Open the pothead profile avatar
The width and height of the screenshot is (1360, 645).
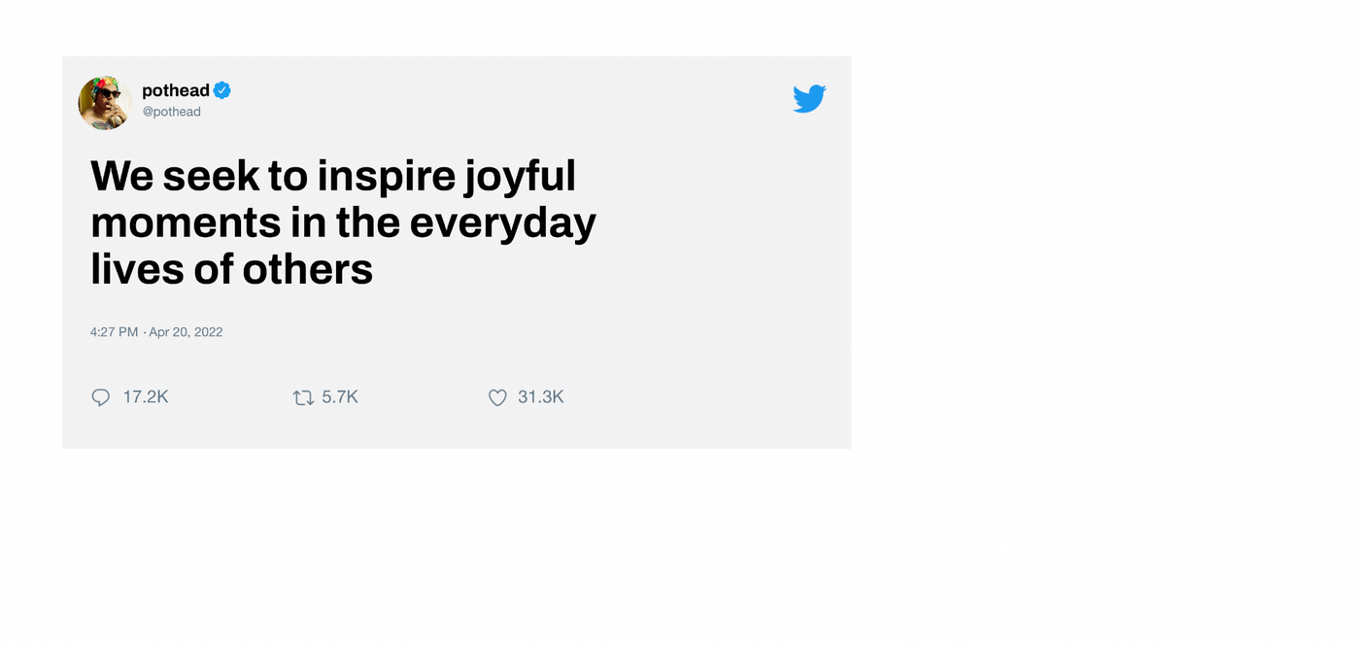pos(105,103)
